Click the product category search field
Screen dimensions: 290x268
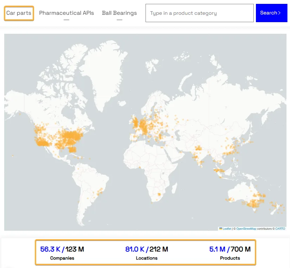[x=200, y=13]
